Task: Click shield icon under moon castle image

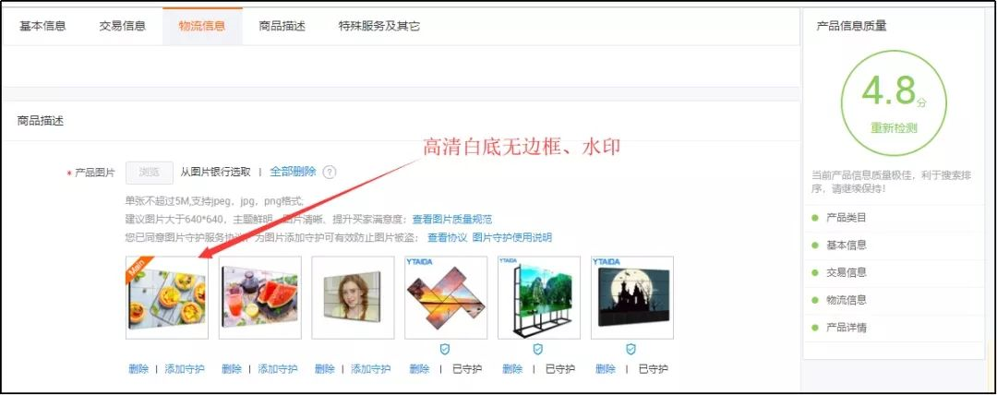Action: click(x=631, y=349)
